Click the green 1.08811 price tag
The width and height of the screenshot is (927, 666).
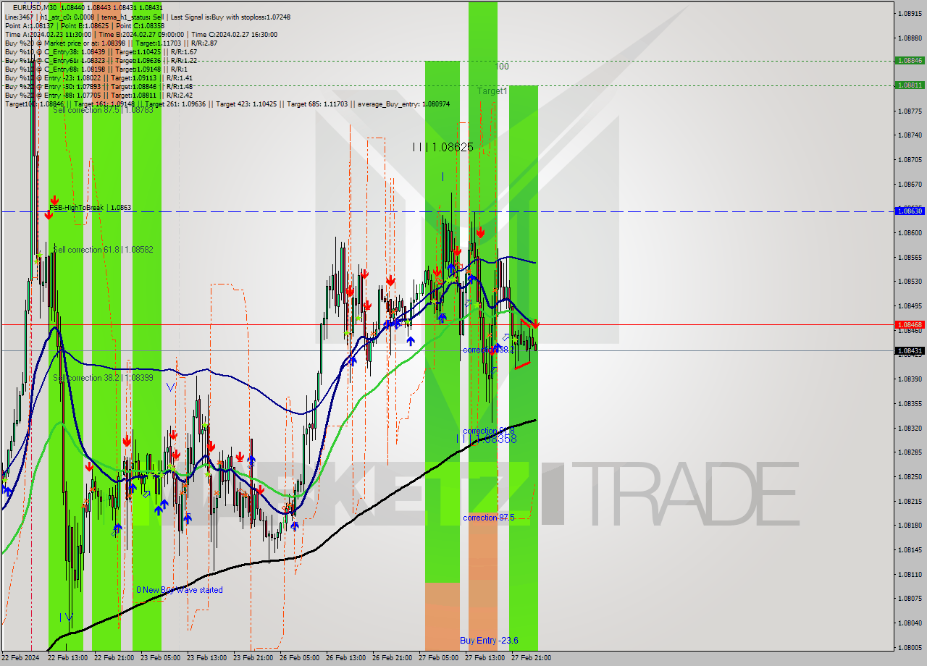910,85
